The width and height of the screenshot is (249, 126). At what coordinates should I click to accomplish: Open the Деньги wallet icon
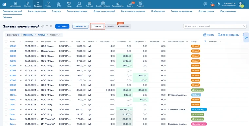click(79, 3)
